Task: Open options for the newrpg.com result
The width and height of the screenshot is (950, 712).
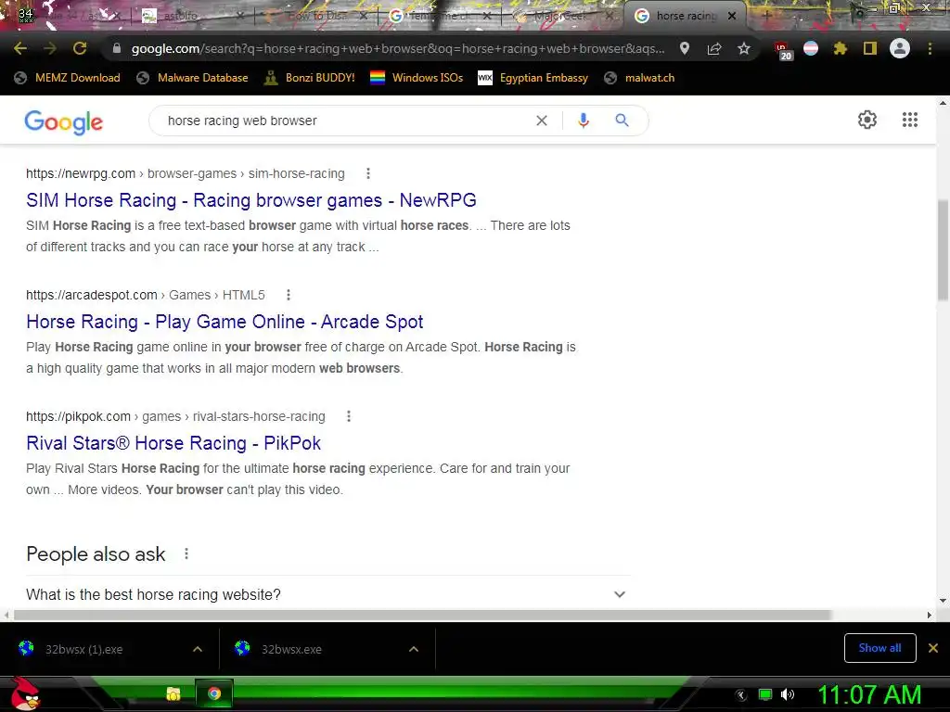Action: pyautogui.click(x=367, y=173)
